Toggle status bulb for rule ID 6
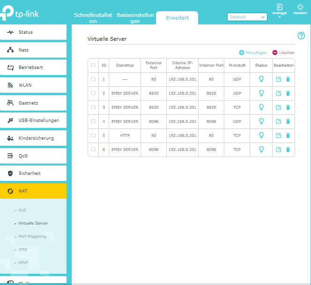The image size is (311, 285). click(x=261, y=150)
